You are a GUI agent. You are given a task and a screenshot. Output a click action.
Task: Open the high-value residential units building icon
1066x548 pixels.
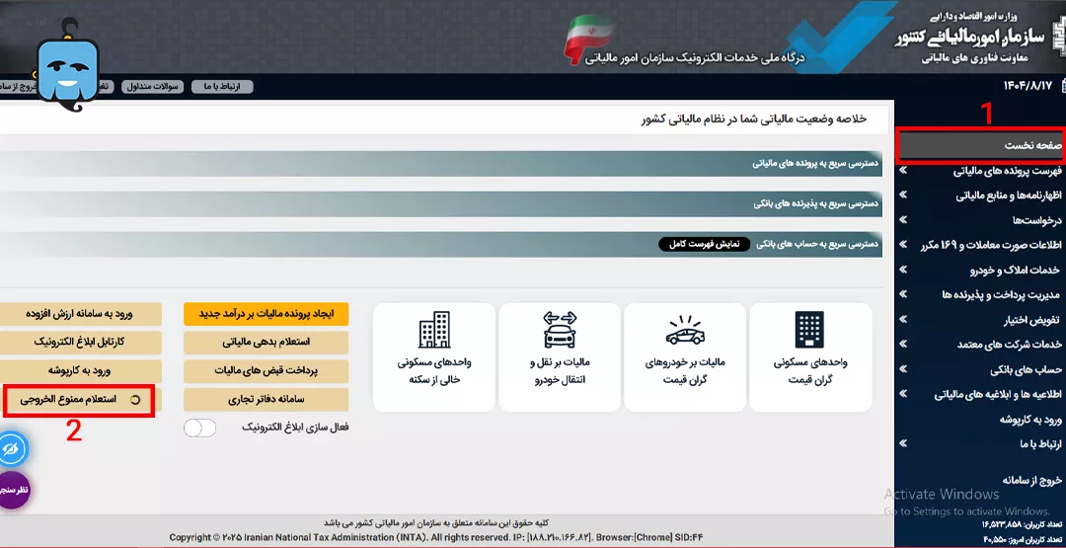click(809, 329)
